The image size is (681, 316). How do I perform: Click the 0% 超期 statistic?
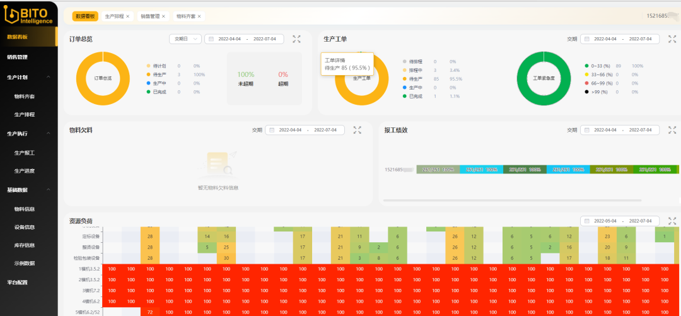283,79
